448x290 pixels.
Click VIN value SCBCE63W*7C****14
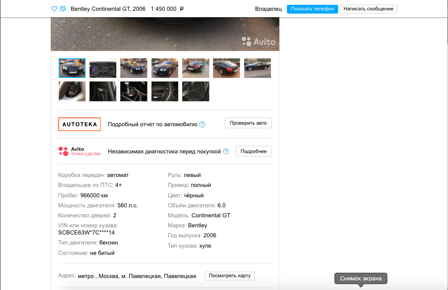(86, 232)
